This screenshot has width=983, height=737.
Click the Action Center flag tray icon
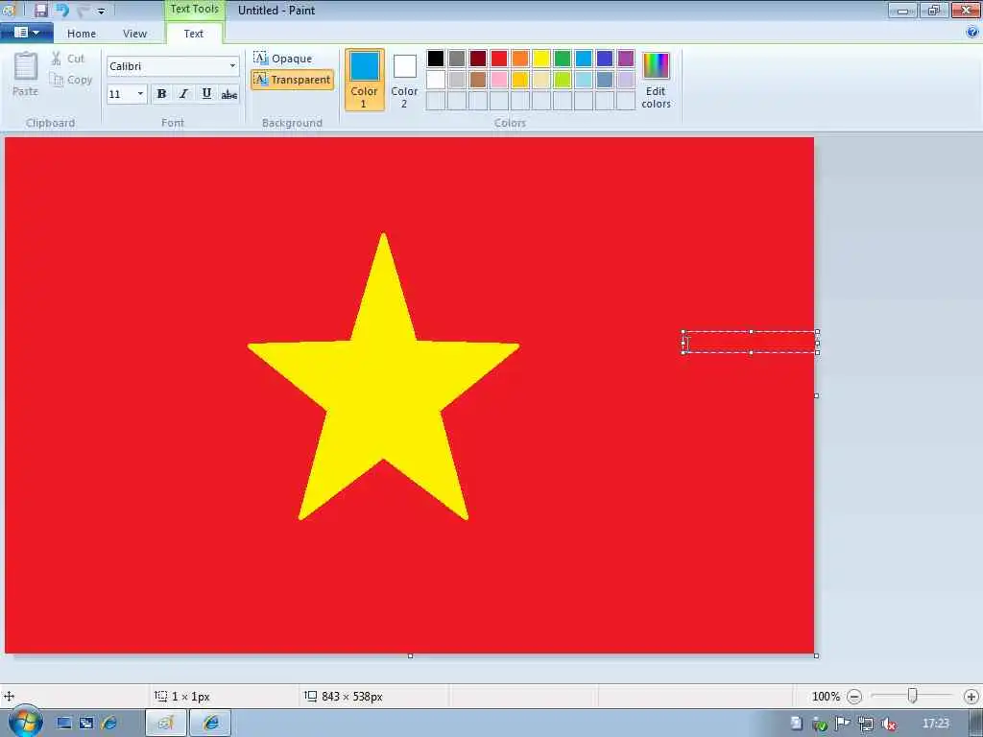(x=842, y=724)
